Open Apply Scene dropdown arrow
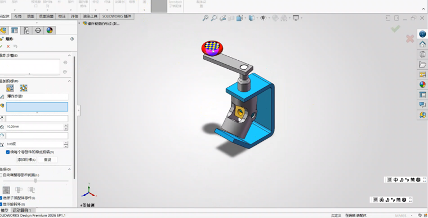 click(x=289, y=18)
